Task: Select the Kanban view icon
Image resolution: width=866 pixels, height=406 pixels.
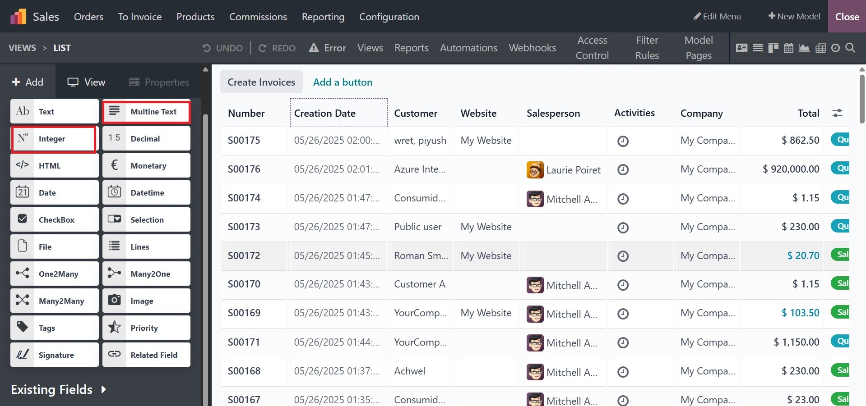Action: [773, 48]
